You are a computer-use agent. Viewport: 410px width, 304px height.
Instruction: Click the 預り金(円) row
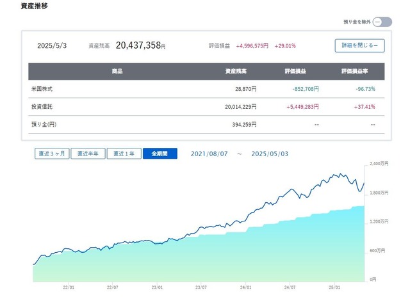coord(206,124)
